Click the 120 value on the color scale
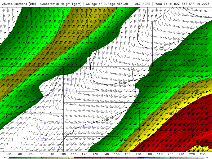212x159 pixels. (85, 154)
